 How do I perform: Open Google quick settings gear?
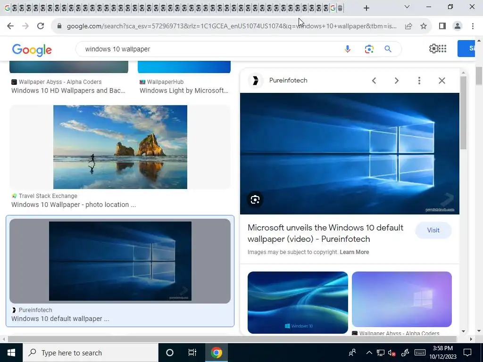[433, 49]
